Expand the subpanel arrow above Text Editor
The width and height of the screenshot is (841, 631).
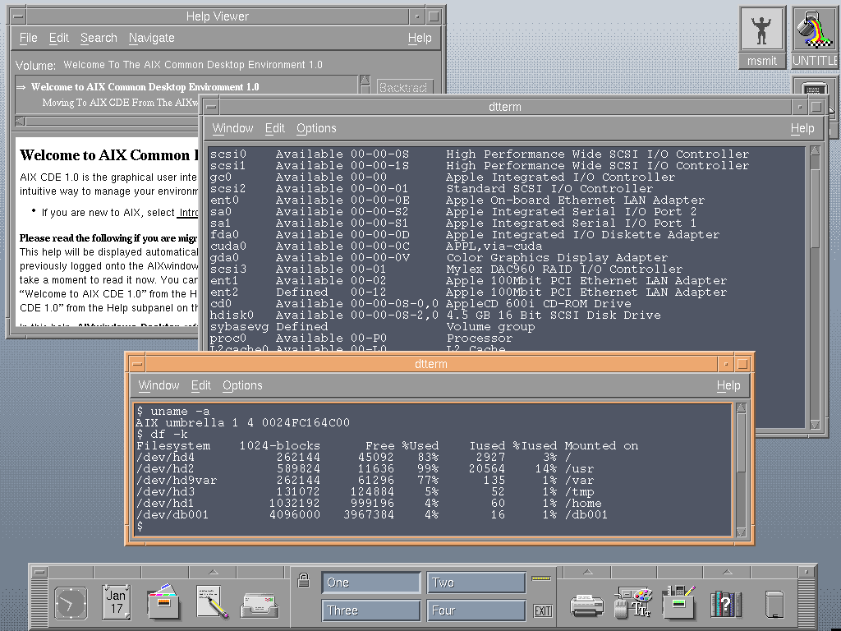click(212, 572)
